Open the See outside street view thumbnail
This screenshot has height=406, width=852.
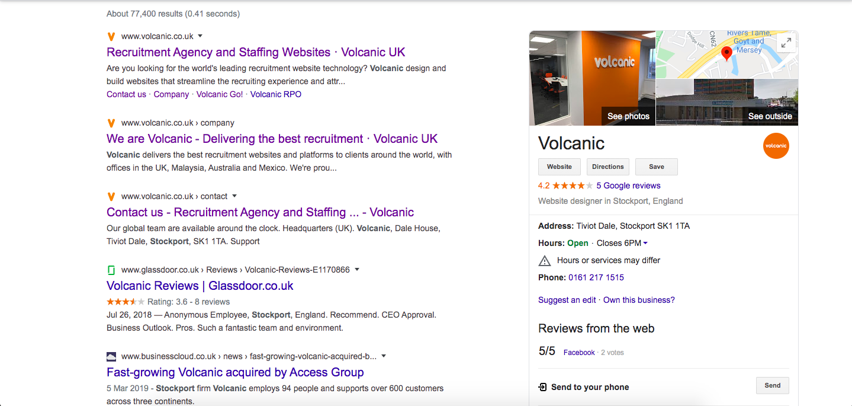tap(727, 102)
